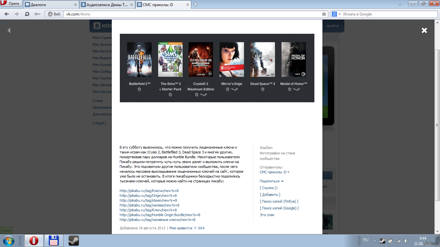440x247 pixels.
Task: Open a new tab with plus button
Action: [196, 5]
